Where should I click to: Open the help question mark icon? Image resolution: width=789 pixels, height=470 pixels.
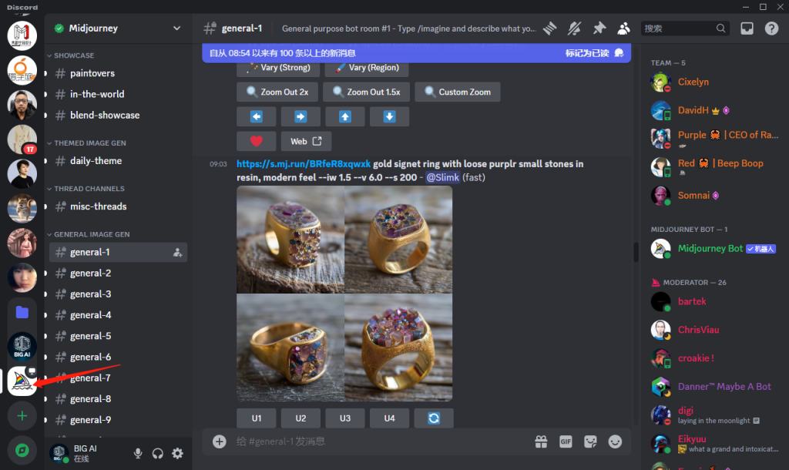click(771, 29)
